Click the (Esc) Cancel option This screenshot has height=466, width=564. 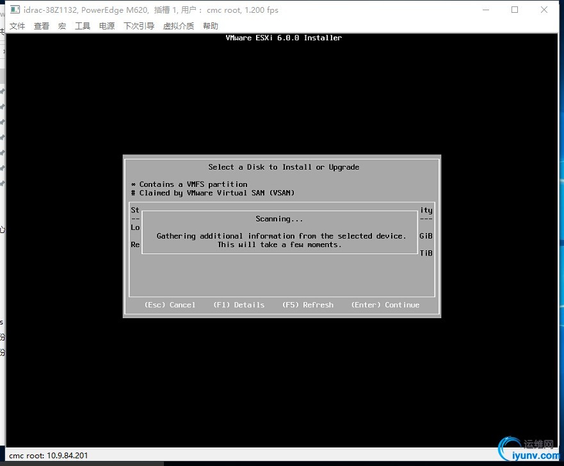coord(170,305)
